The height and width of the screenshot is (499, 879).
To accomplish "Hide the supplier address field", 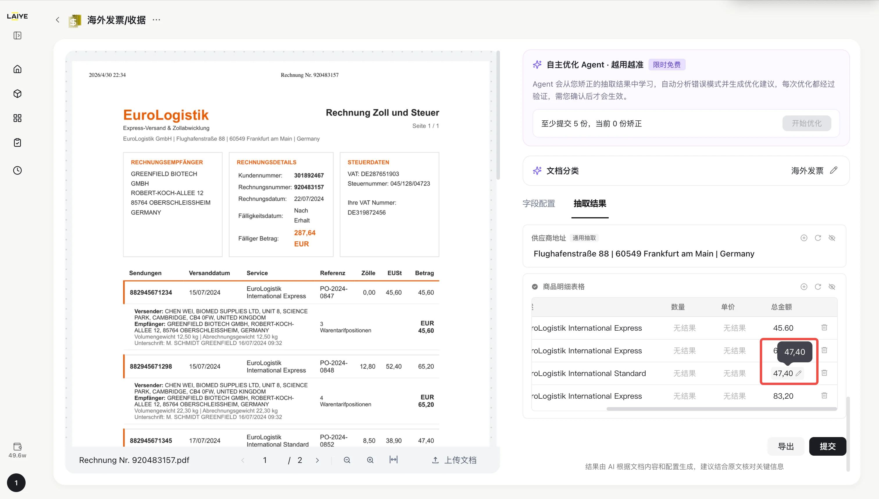I will pyautogui.click(x=832, y=238).
